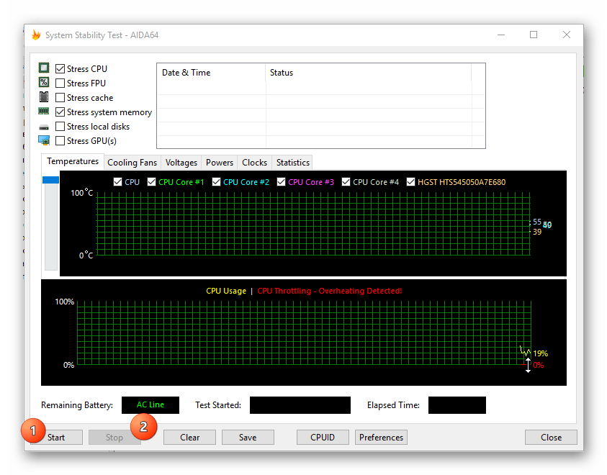The height and width of the screenshot is (475, 607).
Task: Click the local disks drive icon
Action: [x=44, y=127]
